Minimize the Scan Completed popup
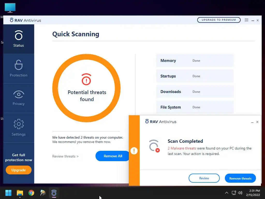Viewport: 265px width, 199px height. (252, 122)
